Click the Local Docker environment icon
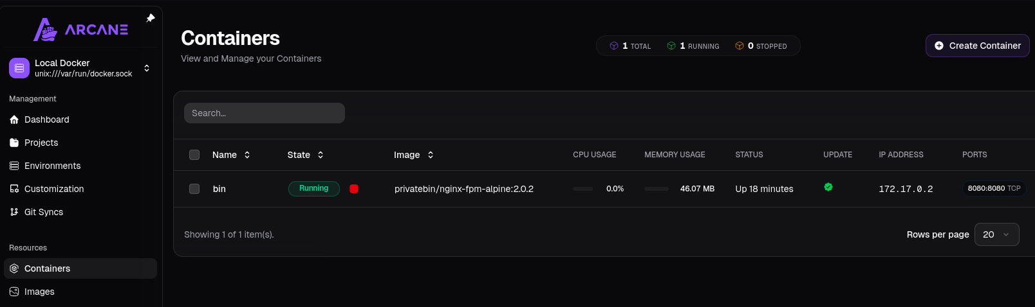 pos(19,67)
